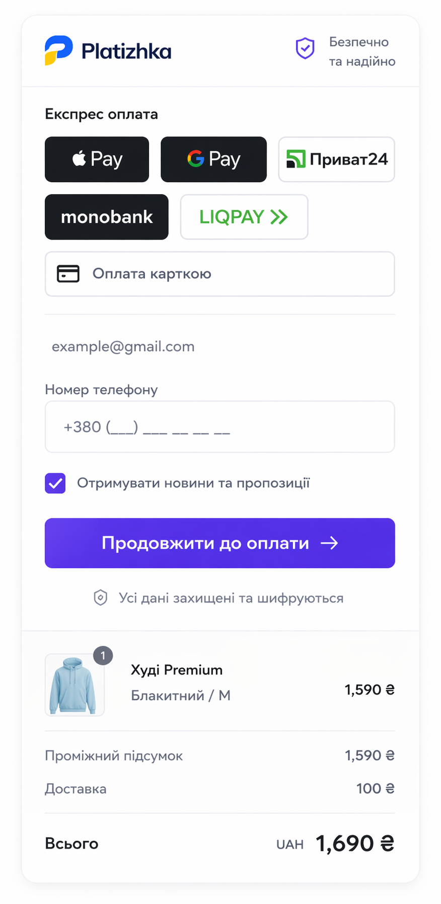Click the Platizhka logo icon

pyautogui.click(x=58, y=50)
